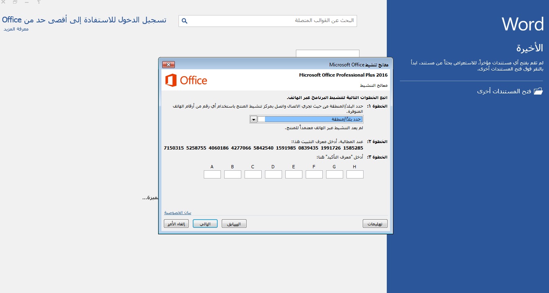Open the country/region dropdown (حدد بلداً/منطقة)
The height and width of the screenshot is (293, 549).
click(306, 119)
